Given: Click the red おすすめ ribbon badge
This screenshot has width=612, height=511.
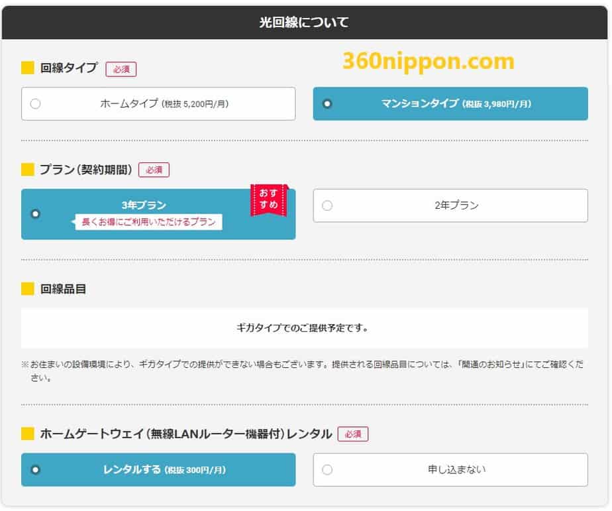Looking at the screenshot, I should pyautogui.click(x=268, y=200).
